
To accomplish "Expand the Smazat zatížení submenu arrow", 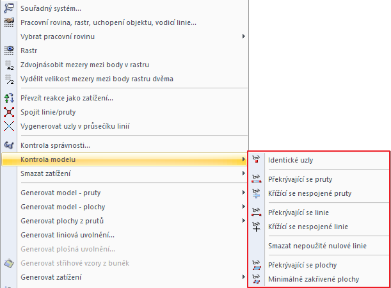I will point(243,173).
